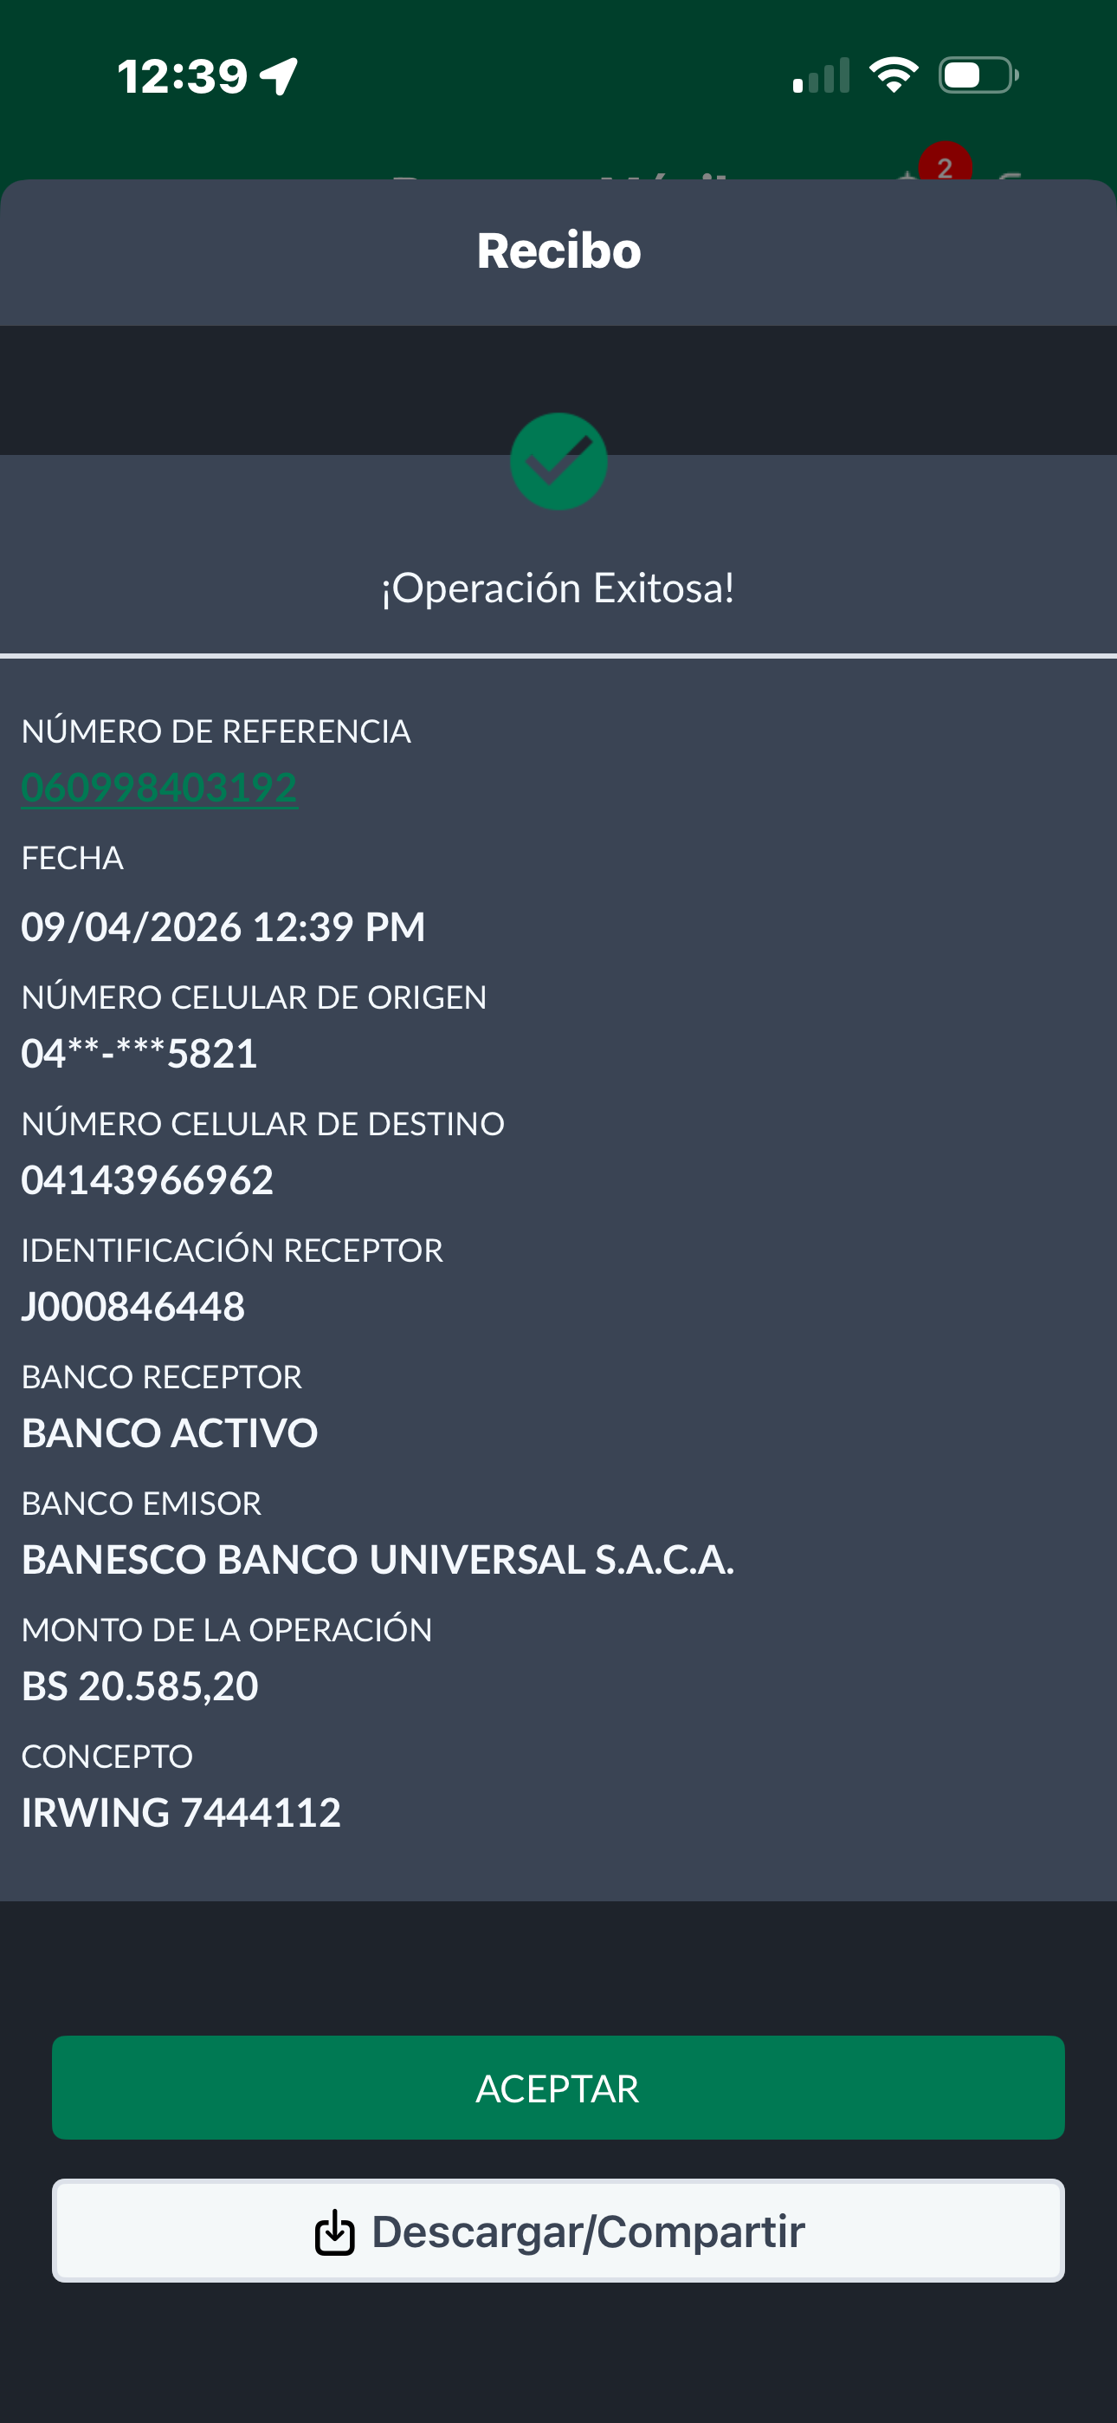Tap the concept text IRWING 7444112
Screen dimensions: 1117x2423
(x=182, y=1813)
